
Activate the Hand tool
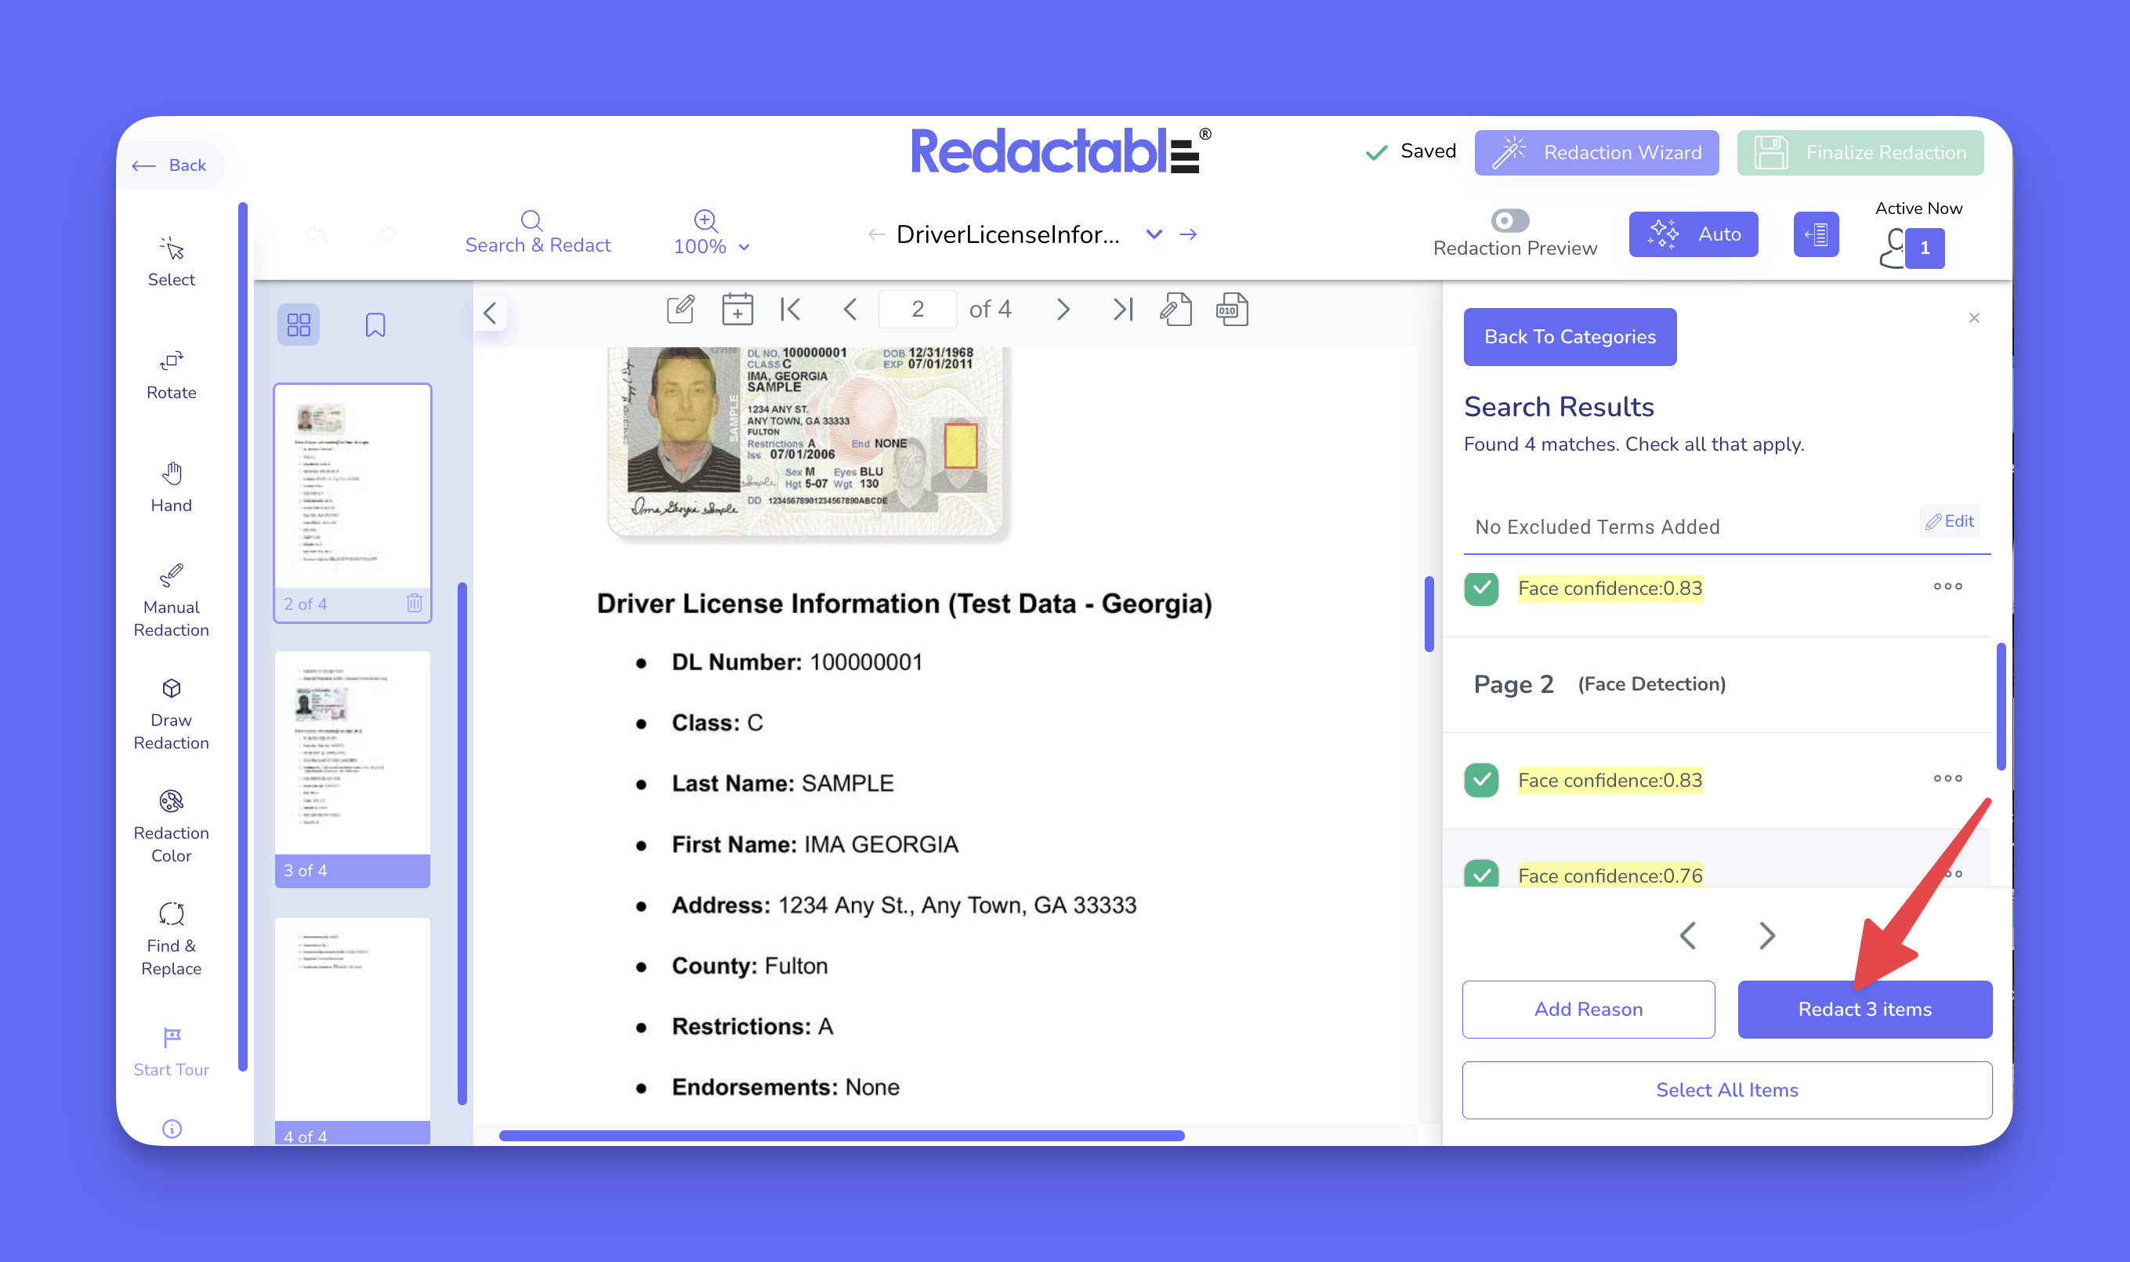click(171, 488)
